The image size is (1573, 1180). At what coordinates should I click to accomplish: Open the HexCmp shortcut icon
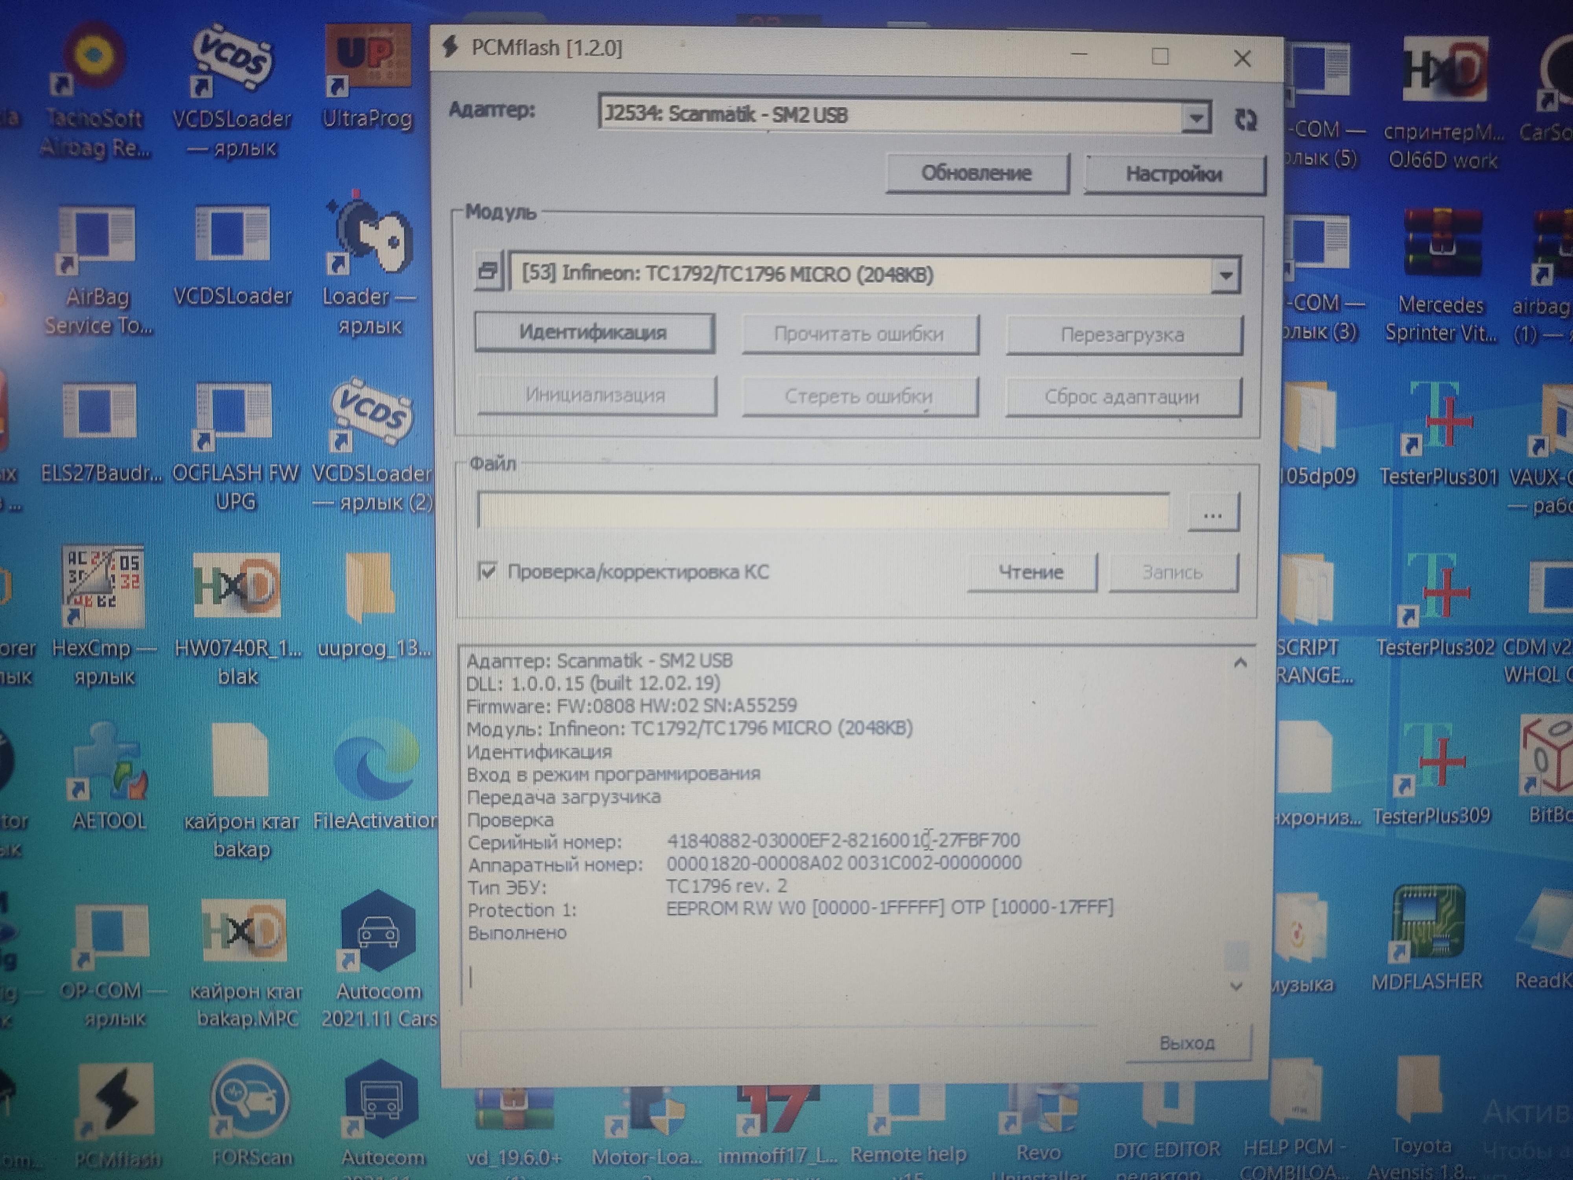click(x=104, y=586)
